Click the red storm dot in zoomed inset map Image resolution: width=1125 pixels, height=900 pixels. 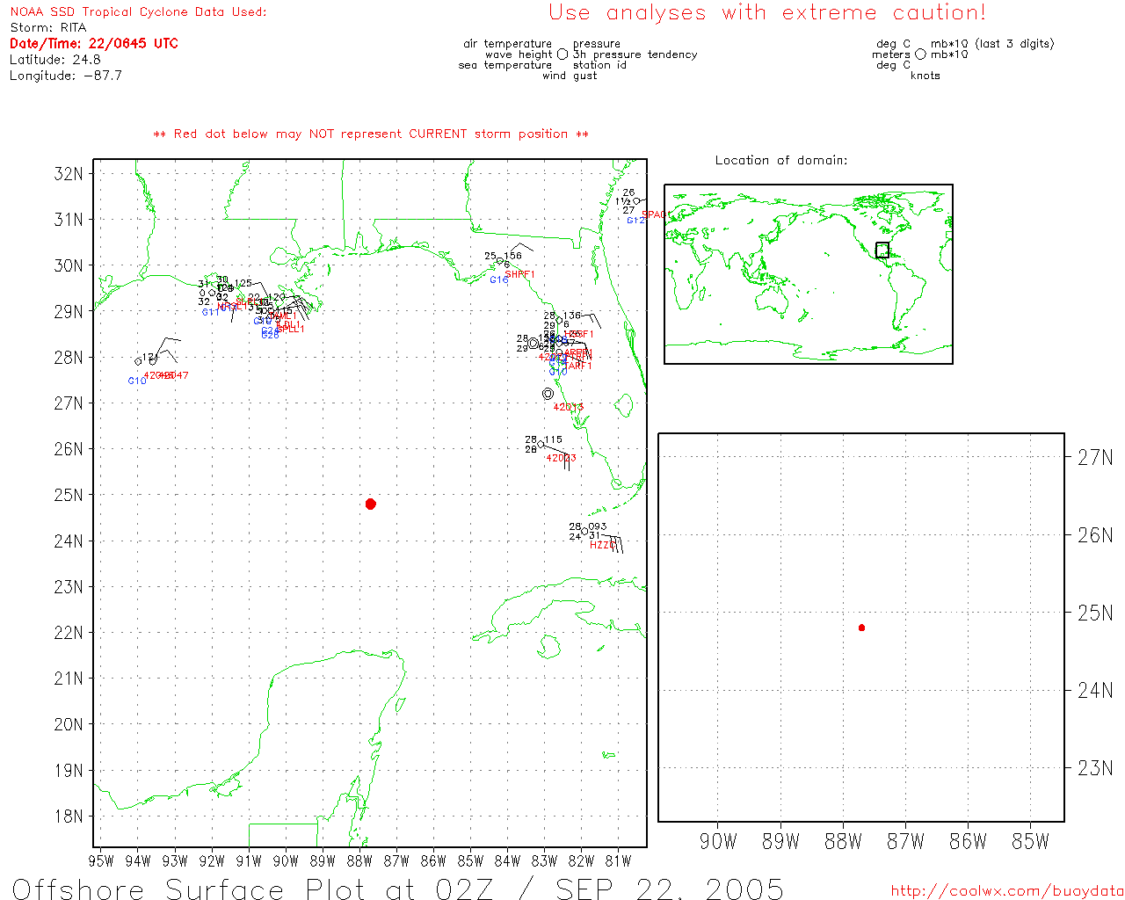(x=861, y=628)
